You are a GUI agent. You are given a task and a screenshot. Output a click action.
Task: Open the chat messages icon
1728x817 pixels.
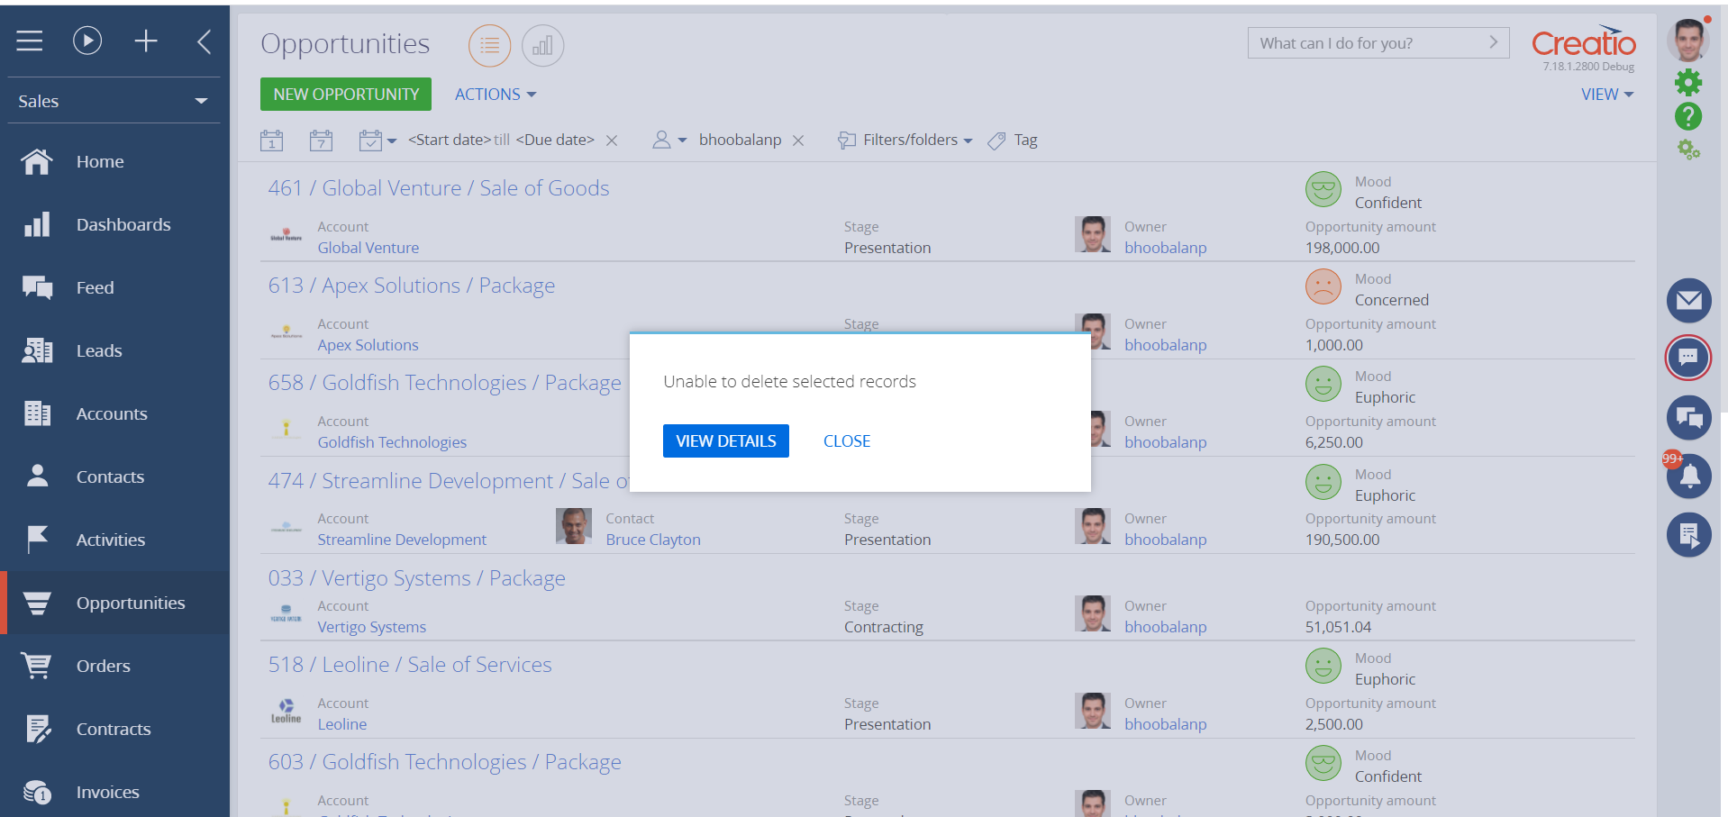[1688, 358]
